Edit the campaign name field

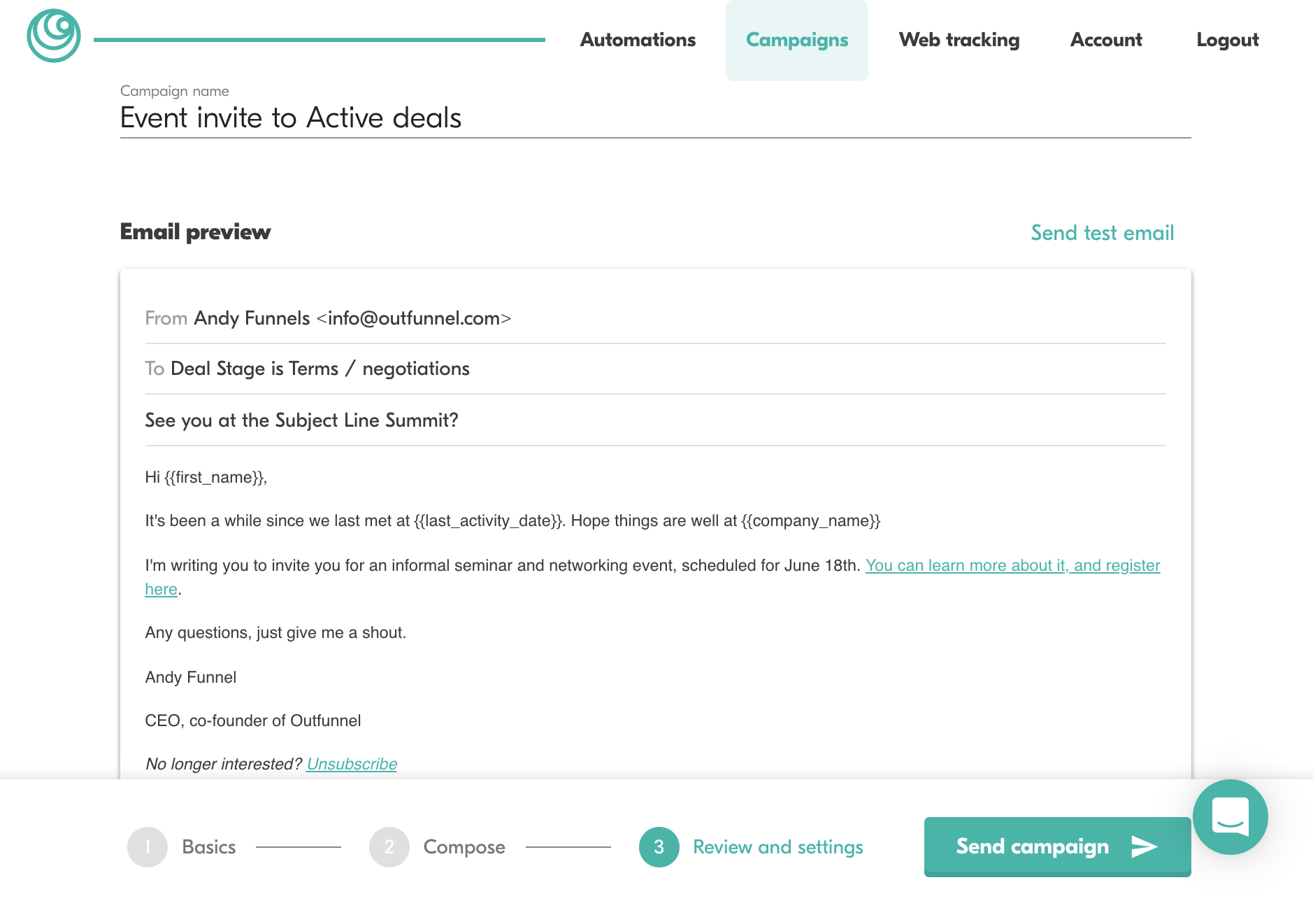click(655, 118)
